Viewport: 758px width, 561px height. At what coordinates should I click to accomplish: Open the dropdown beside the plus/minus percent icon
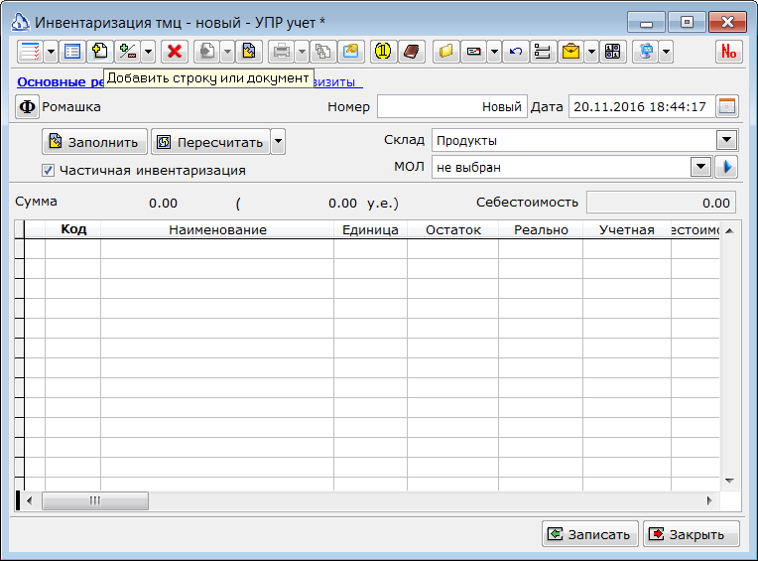pos(149,52)
